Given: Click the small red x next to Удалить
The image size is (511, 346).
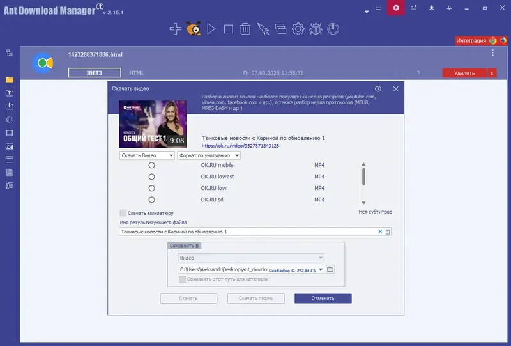Looking at the screenshot, I should (x=492, y=73).
